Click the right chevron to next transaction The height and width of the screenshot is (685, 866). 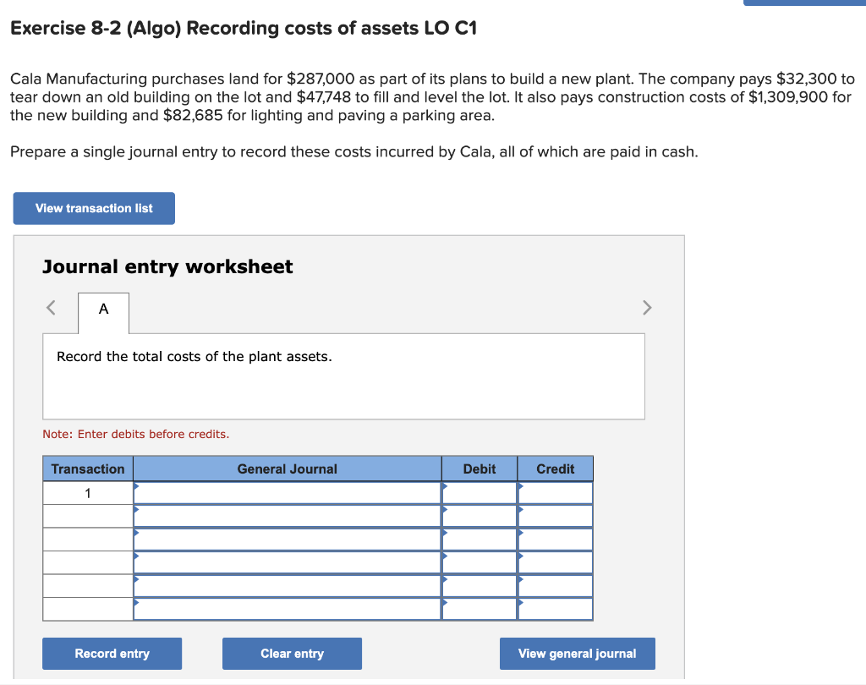647,308
